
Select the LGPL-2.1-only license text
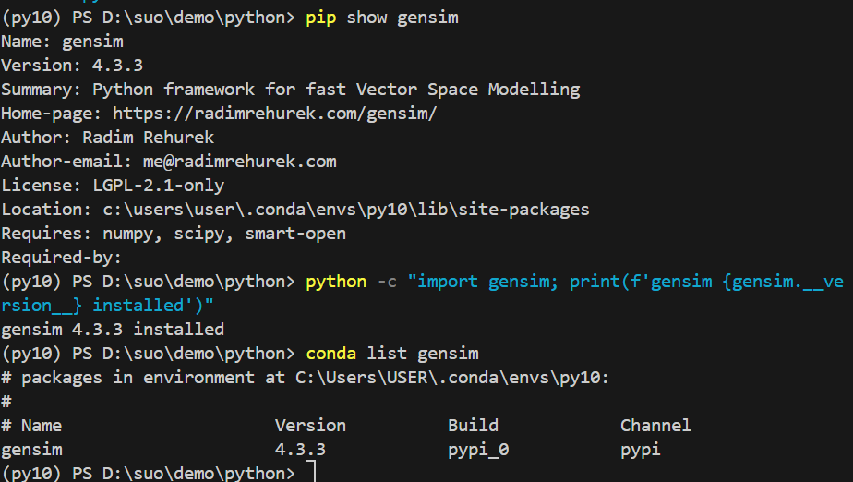click(158, 186)
